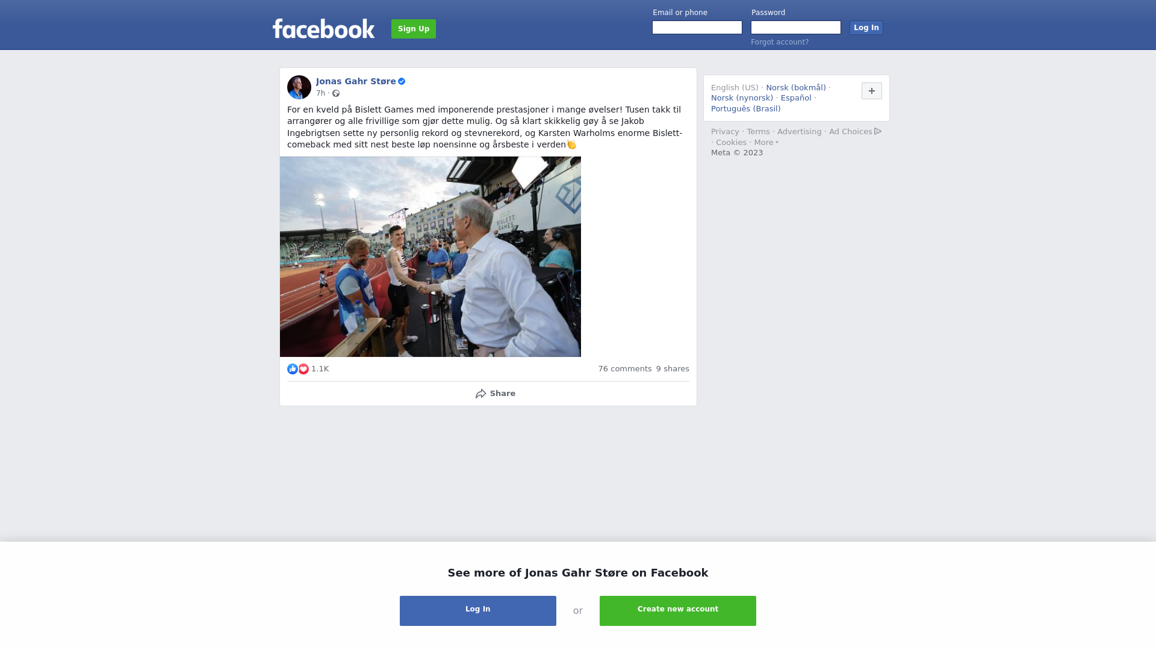1156x650 pixels.
Task: Click the Share arrow icon
Action: tap(480, 394)
